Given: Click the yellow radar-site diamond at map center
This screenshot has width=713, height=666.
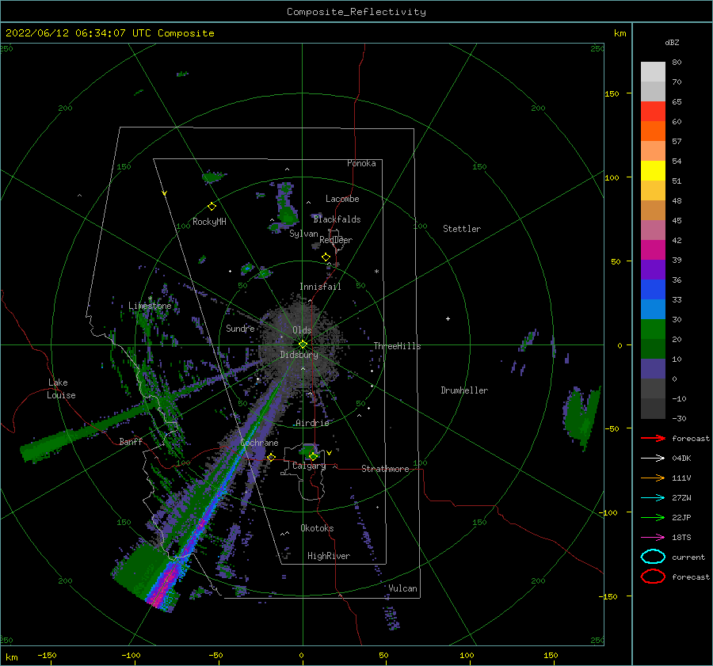Looking at the screenshot, I should [x=303, y=344].
